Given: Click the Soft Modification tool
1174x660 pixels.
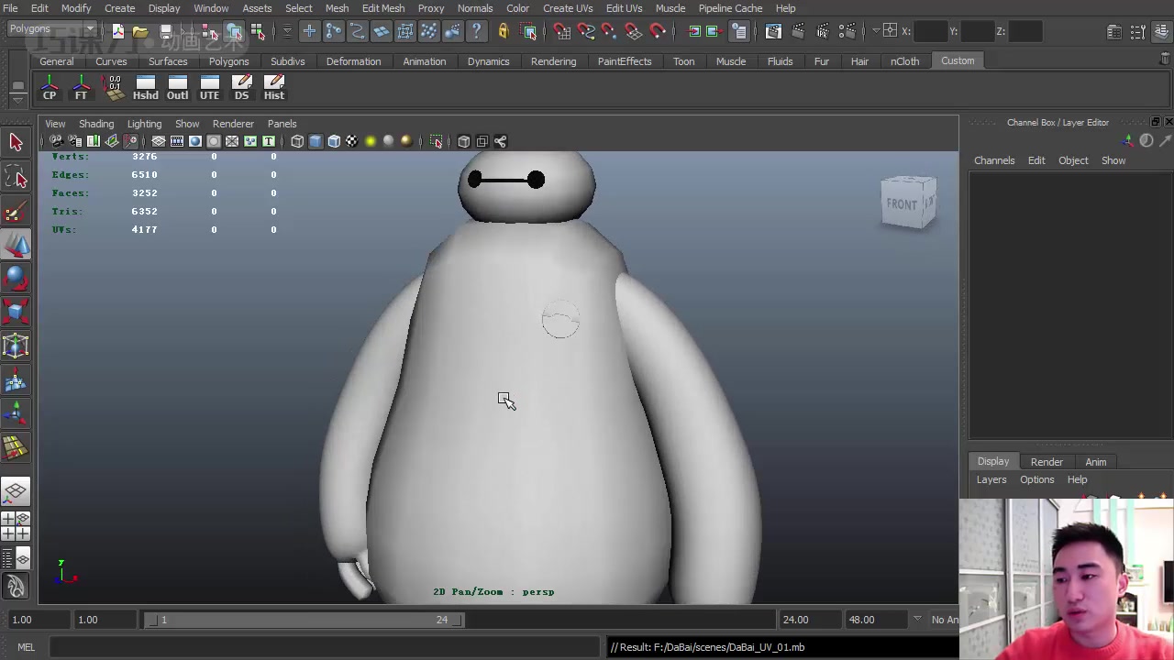Looking at the screenshot, I should [16, 380].
